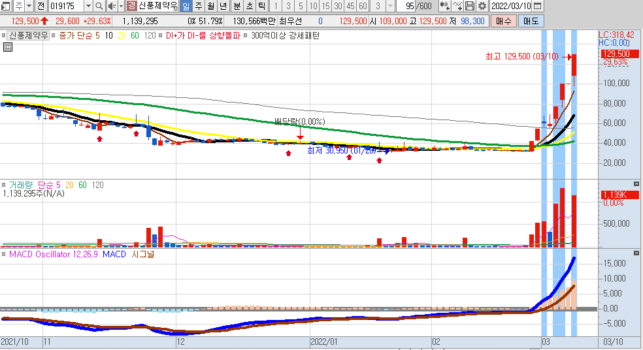The height and width of the screenshot is (350, 643).
Task: Click the LC:318.42 value on price axis
Action: (x=616, y=35)
